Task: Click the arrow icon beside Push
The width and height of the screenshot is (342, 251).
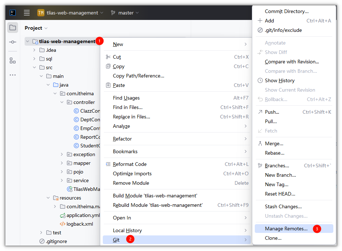Action: [260, 112]
